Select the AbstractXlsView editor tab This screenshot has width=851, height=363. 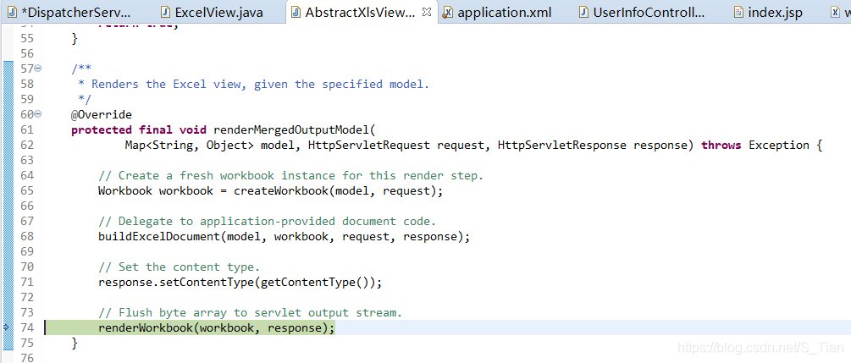click(x=360, y=12)
